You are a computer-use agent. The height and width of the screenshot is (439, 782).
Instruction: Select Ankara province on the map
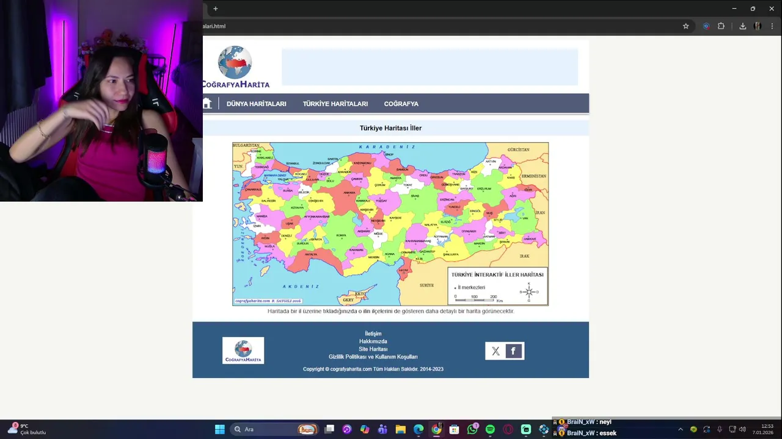(x=349, y=193)
